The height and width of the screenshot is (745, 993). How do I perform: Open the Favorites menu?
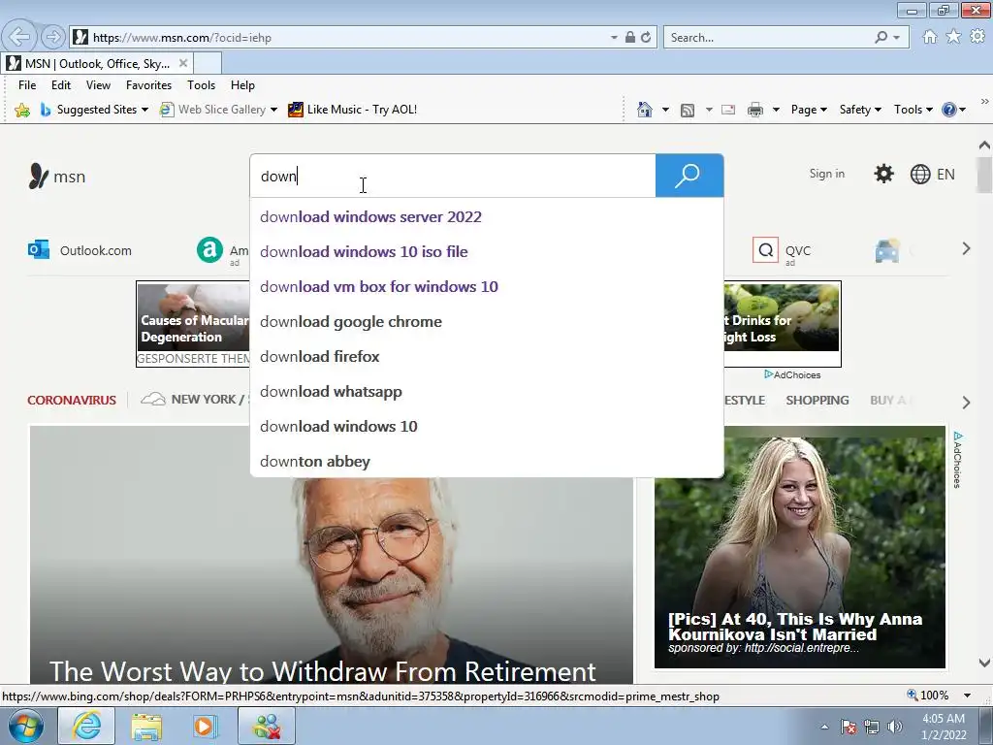click(148, 85)
